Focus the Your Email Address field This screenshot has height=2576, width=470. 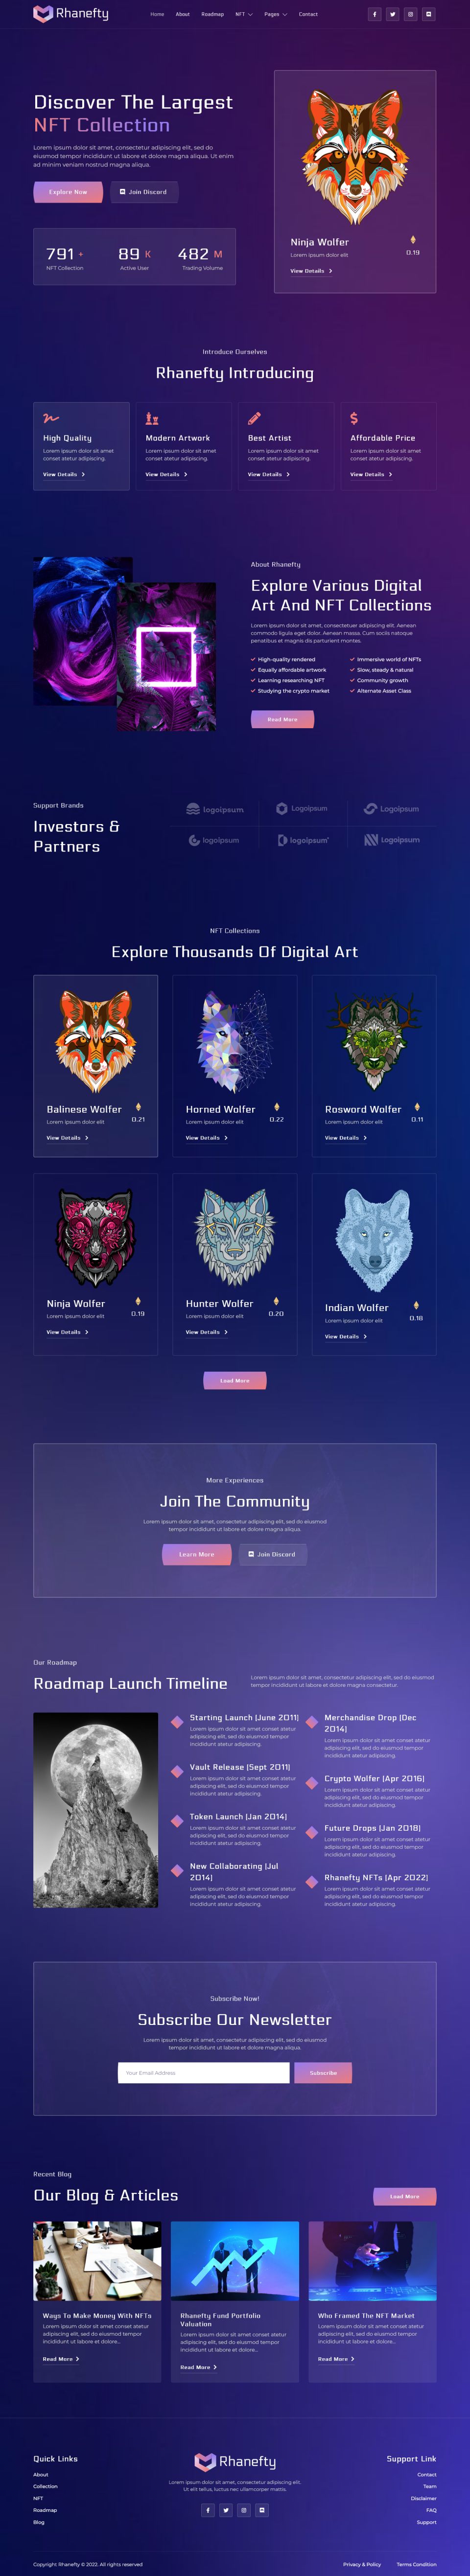(x=203, y=2073)
